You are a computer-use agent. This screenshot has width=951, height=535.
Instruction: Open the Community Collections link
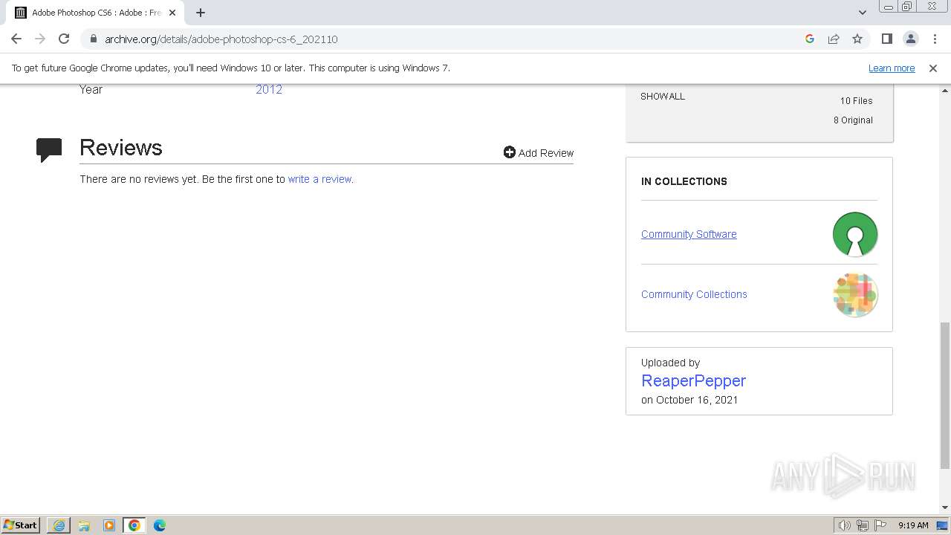point(694,294)
